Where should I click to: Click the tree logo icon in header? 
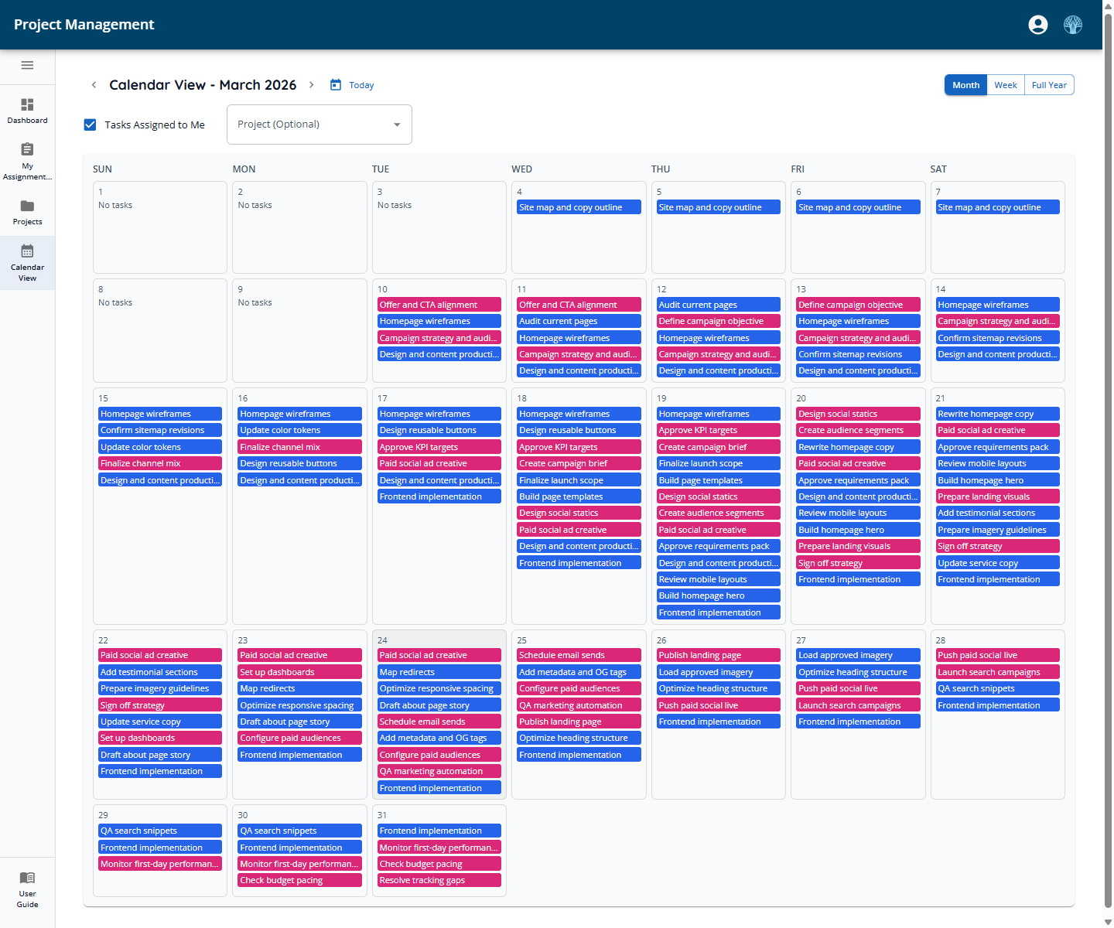click(1073, 25)
